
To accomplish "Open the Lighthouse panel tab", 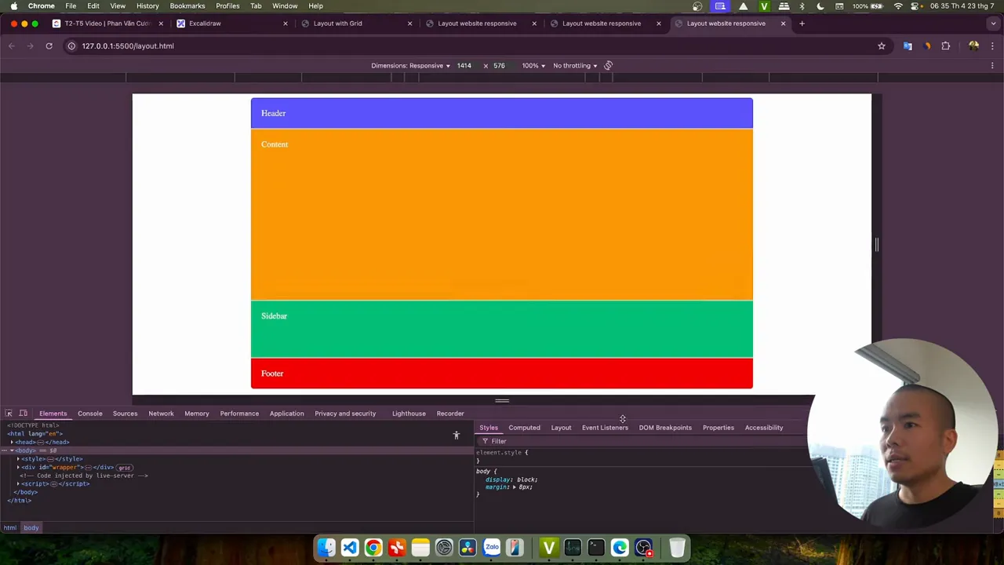I will point(409,414).
